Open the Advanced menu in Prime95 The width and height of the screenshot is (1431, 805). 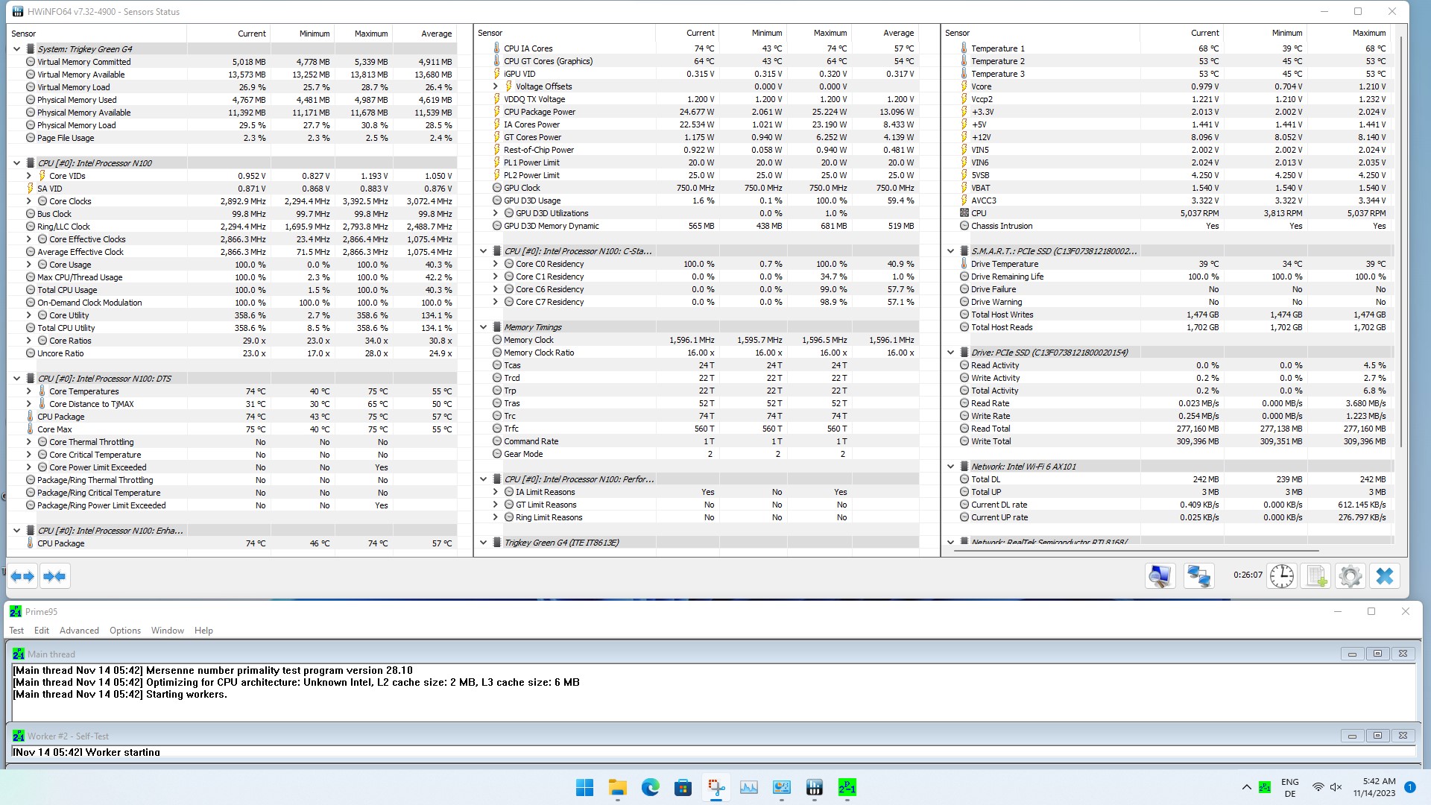pyautogui.click(x=79, y=631)
